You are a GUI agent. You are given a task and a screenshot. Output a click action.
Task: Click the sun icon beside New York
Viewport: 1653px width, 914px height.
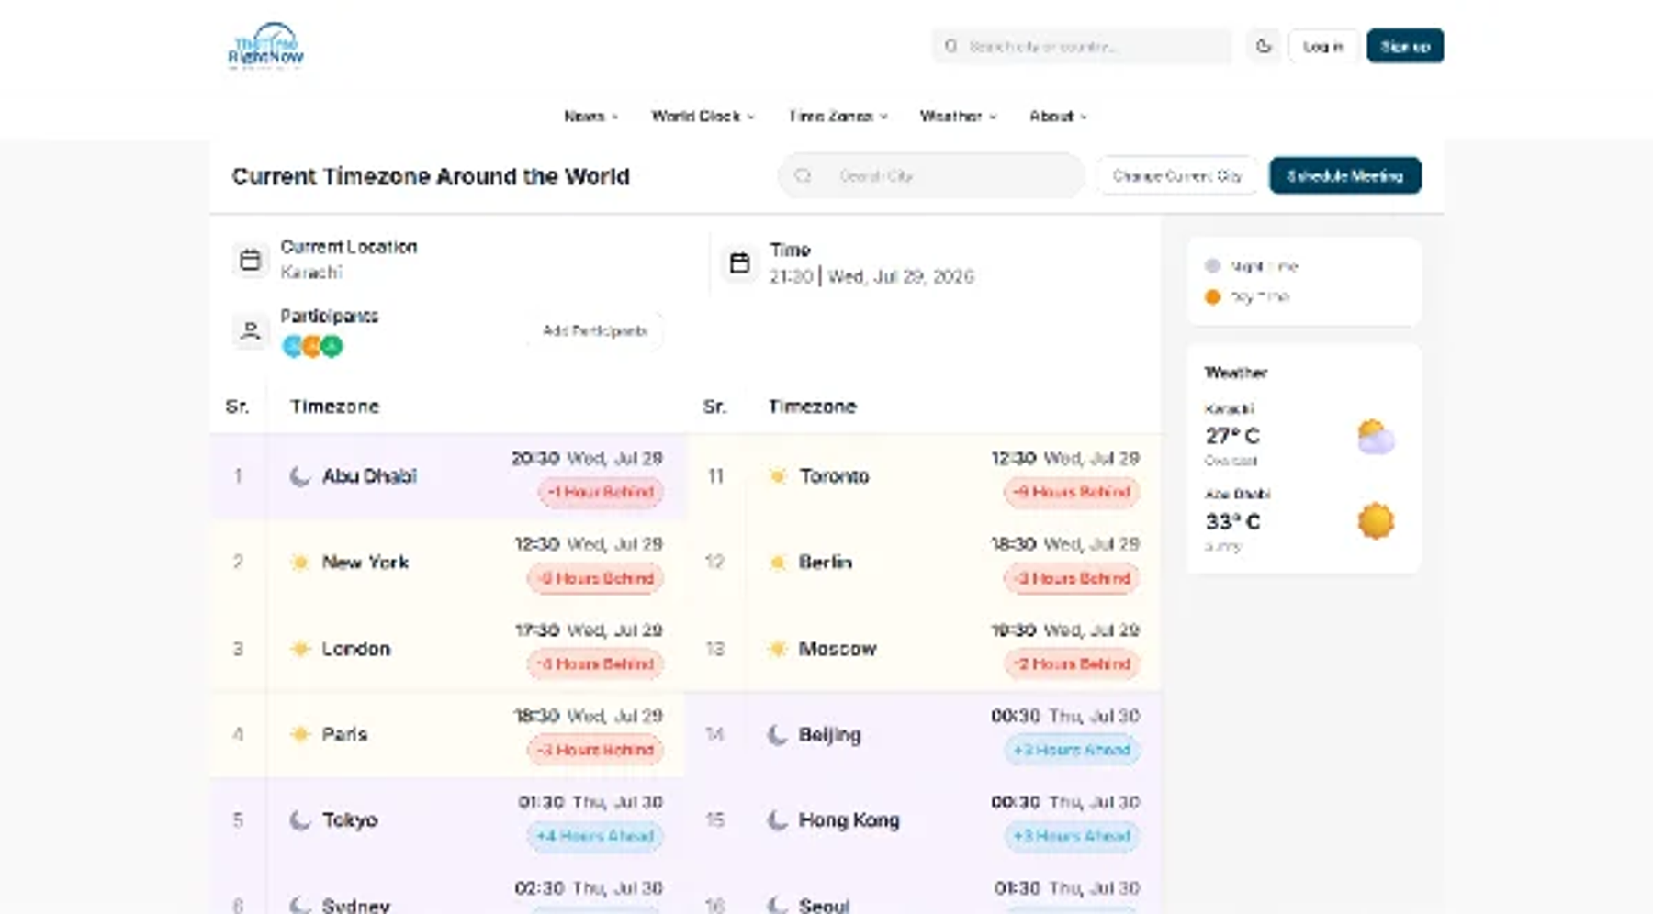[x=299, y=563]
